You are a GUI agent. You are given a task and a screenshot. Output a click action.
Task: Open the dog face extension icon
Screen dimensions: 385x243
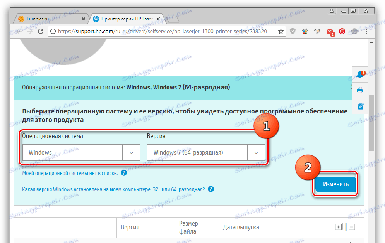[317, 31]
